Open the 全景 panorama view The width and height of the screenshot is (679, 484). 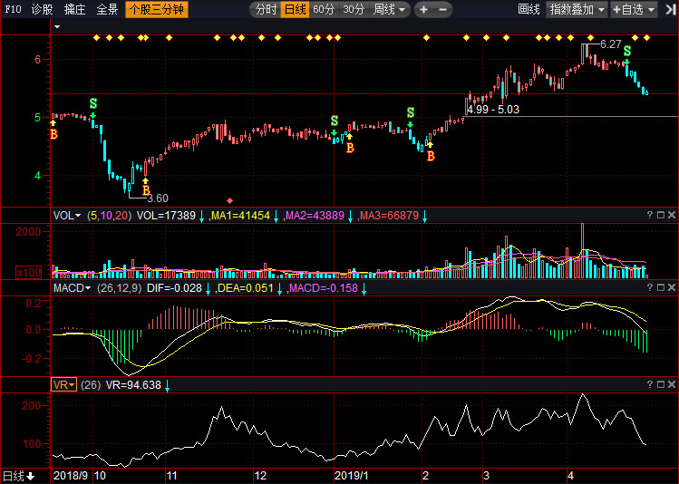pyautogui.click(x=107, y=9)
